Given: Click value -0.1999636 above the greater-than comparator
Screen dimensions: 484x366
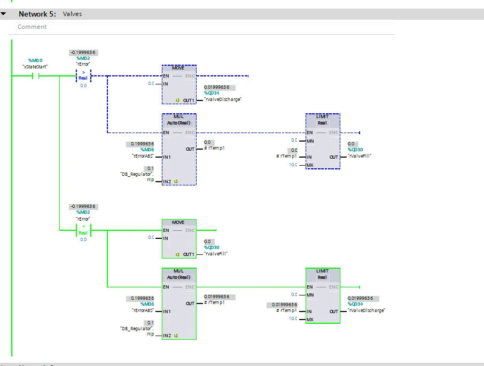Looking at the screenshot, I should [83, 52].
